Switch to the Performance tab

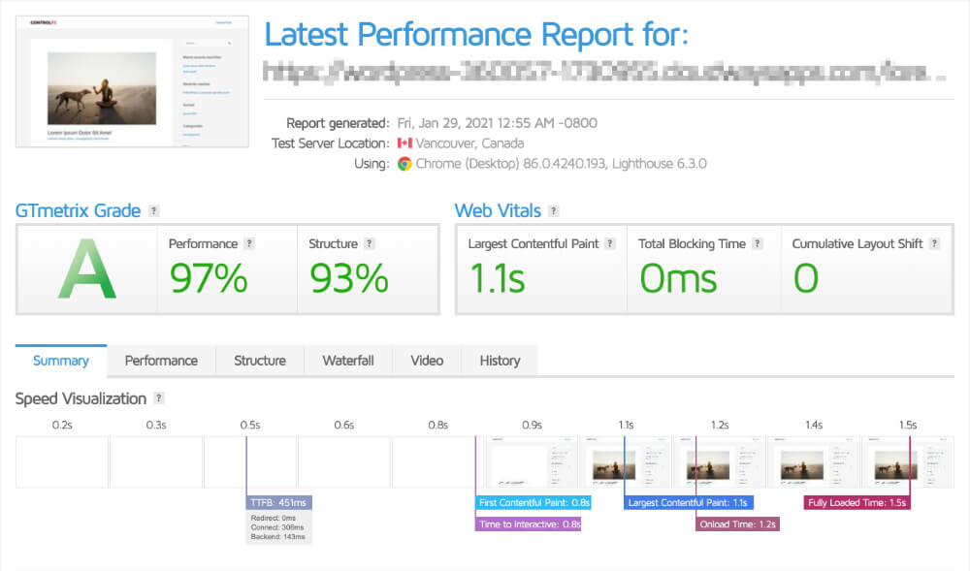[161, 361]
